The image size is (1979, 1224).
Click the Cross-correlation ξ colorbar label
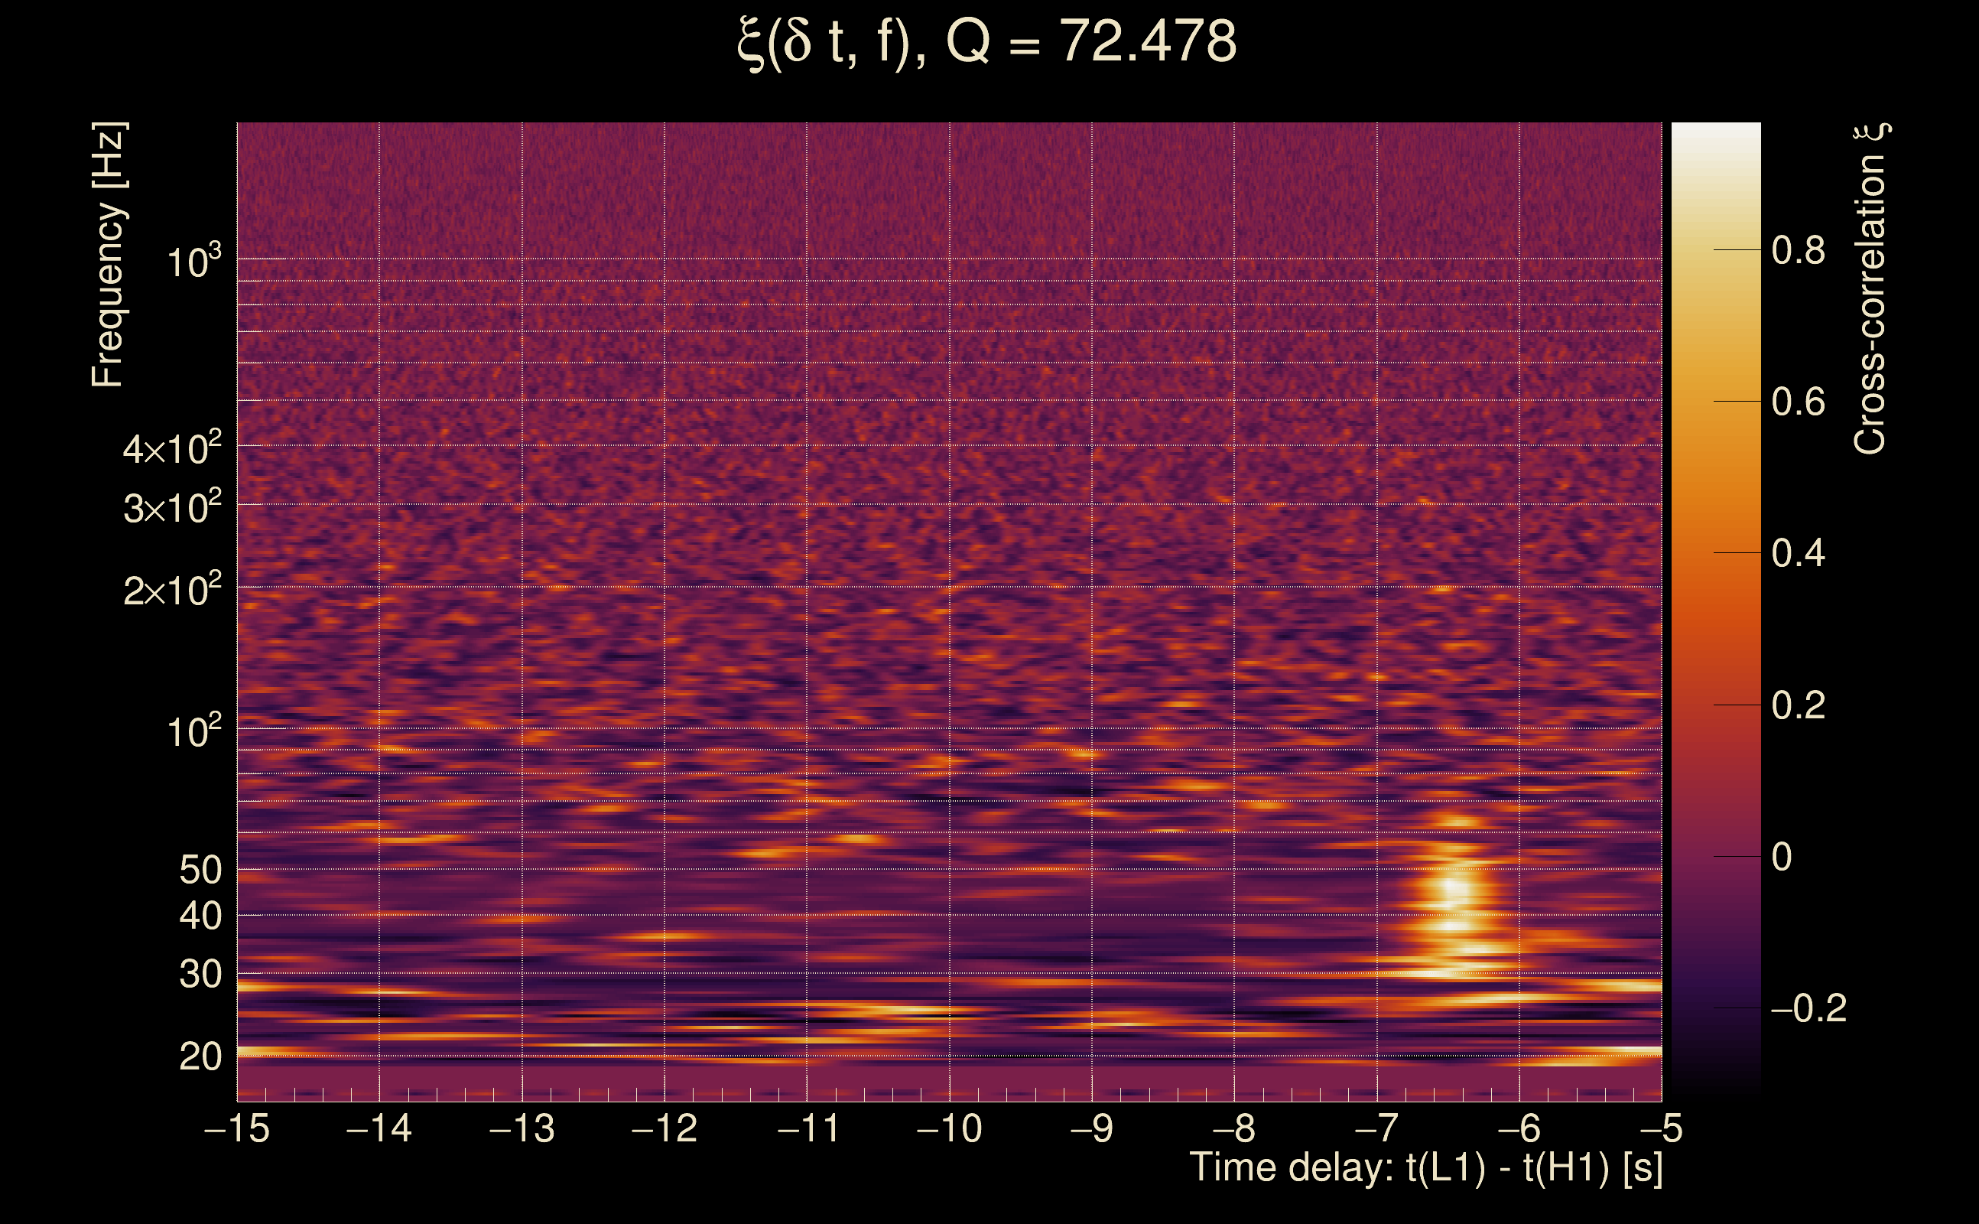pyautogui.click(x=1870, y=289)
